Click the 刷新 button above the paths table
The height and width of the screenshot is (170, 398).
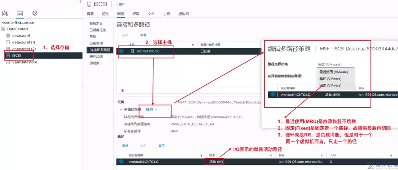click(125, 146)
